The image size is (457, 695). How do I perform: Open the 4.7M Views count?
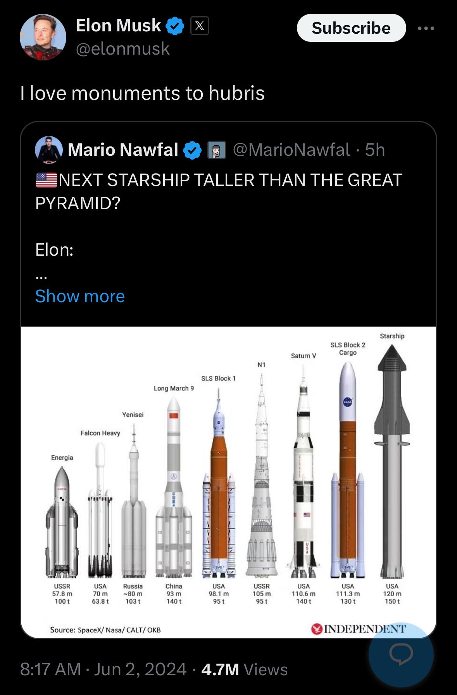(x=244, y=669)
